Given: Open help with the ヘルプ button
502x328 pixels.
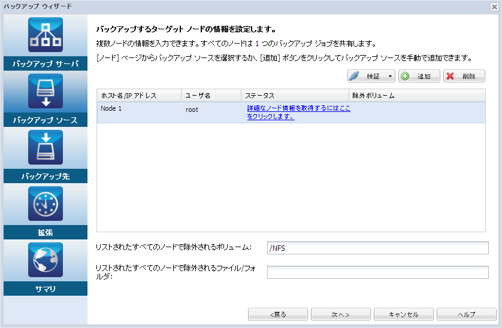Looking at the screenshot, I should click(x=467, y=315).
